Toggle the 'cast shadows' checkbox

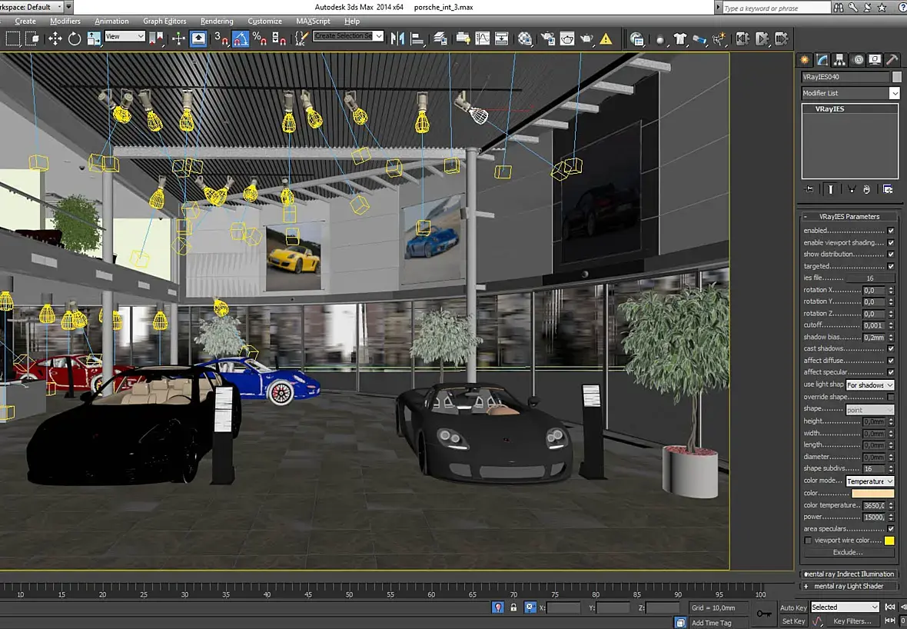coord(891,349)
